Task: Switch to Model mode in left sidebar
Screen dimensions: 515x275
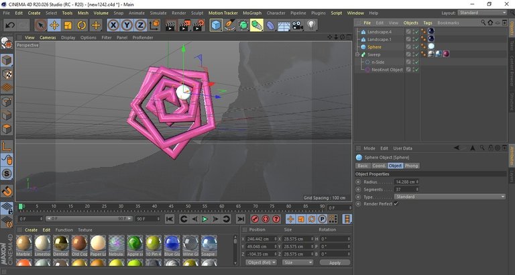Action: (x=7, y=61)
